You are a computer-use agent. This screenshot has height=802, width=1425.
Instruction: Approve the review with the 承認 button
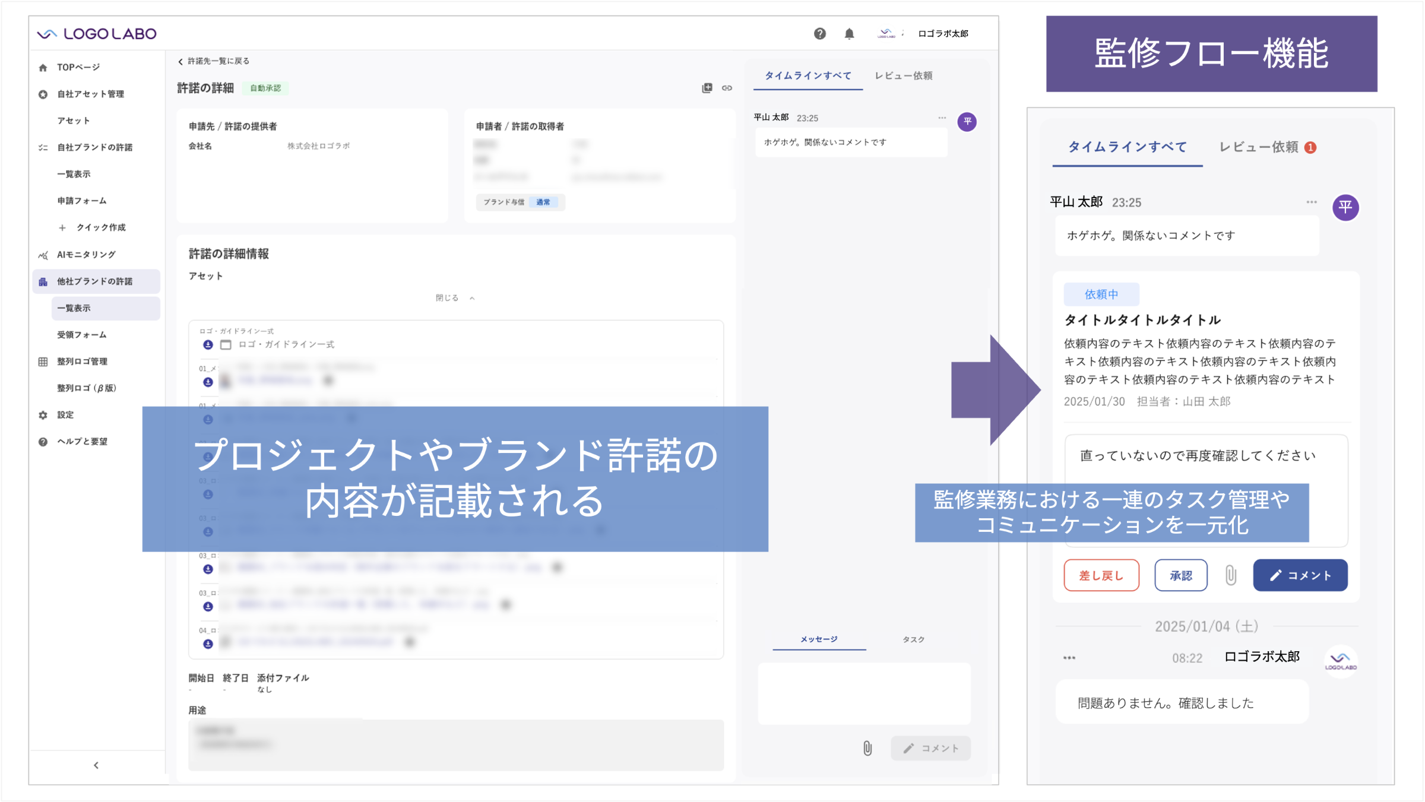tap(1180, 575)
